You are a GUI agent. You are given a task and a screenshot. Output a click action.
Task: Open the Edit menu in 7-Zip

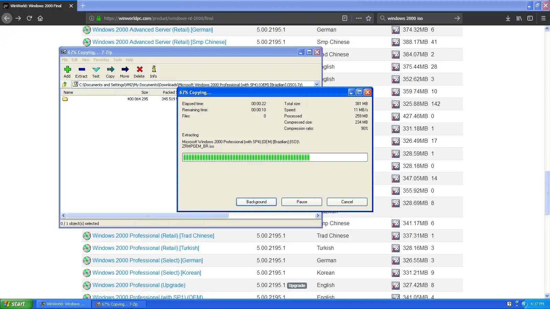click(75, 60)
